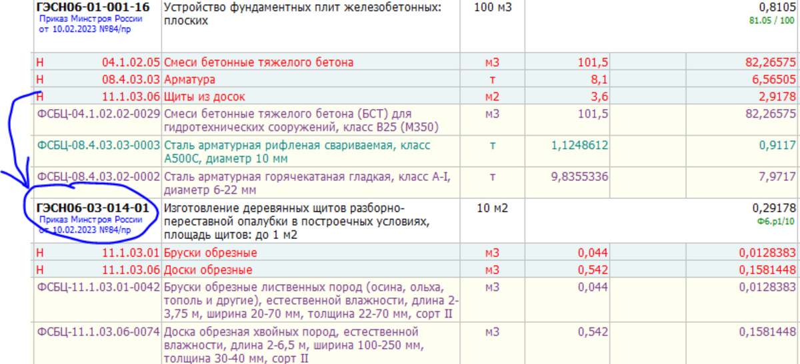Click quantity 9,8355336
This screenshot has height=364, width=800.
pyautogui.click(x=580, y=176)
